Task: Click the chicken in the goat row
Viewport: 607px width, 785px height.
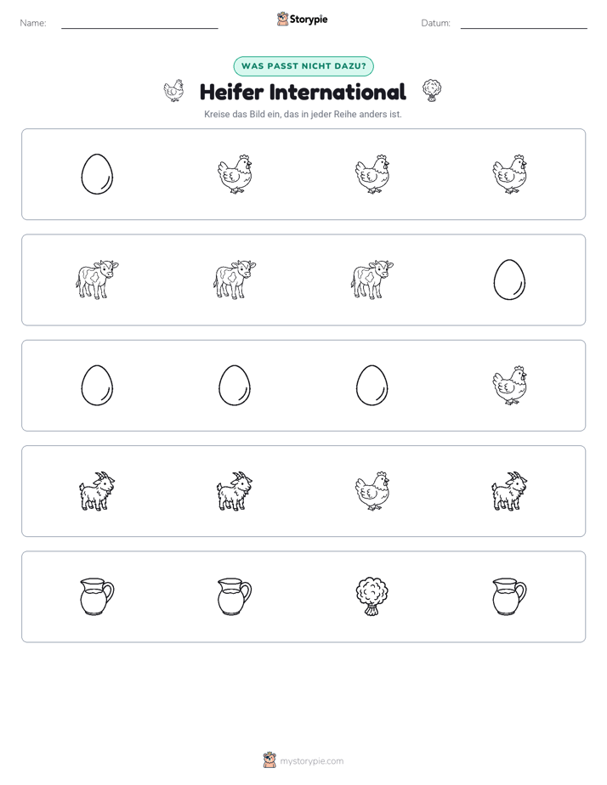Action: [x=372, y=491]
